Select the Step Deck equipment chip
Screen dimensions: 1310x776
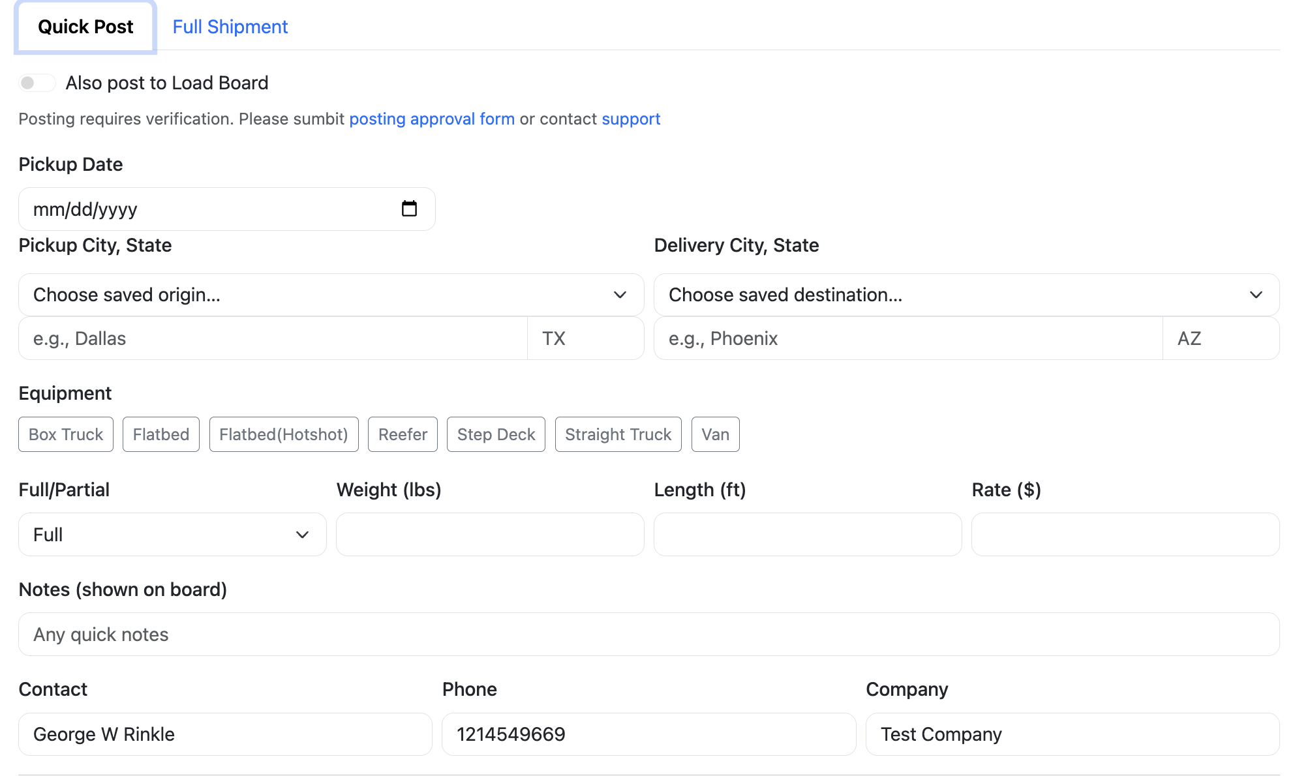click(x=495, y=434)
